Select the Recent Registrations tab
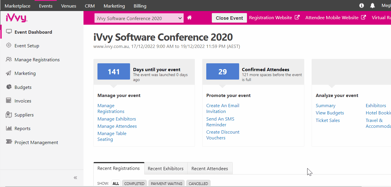391x187 pixels. (x=119, y=168)
